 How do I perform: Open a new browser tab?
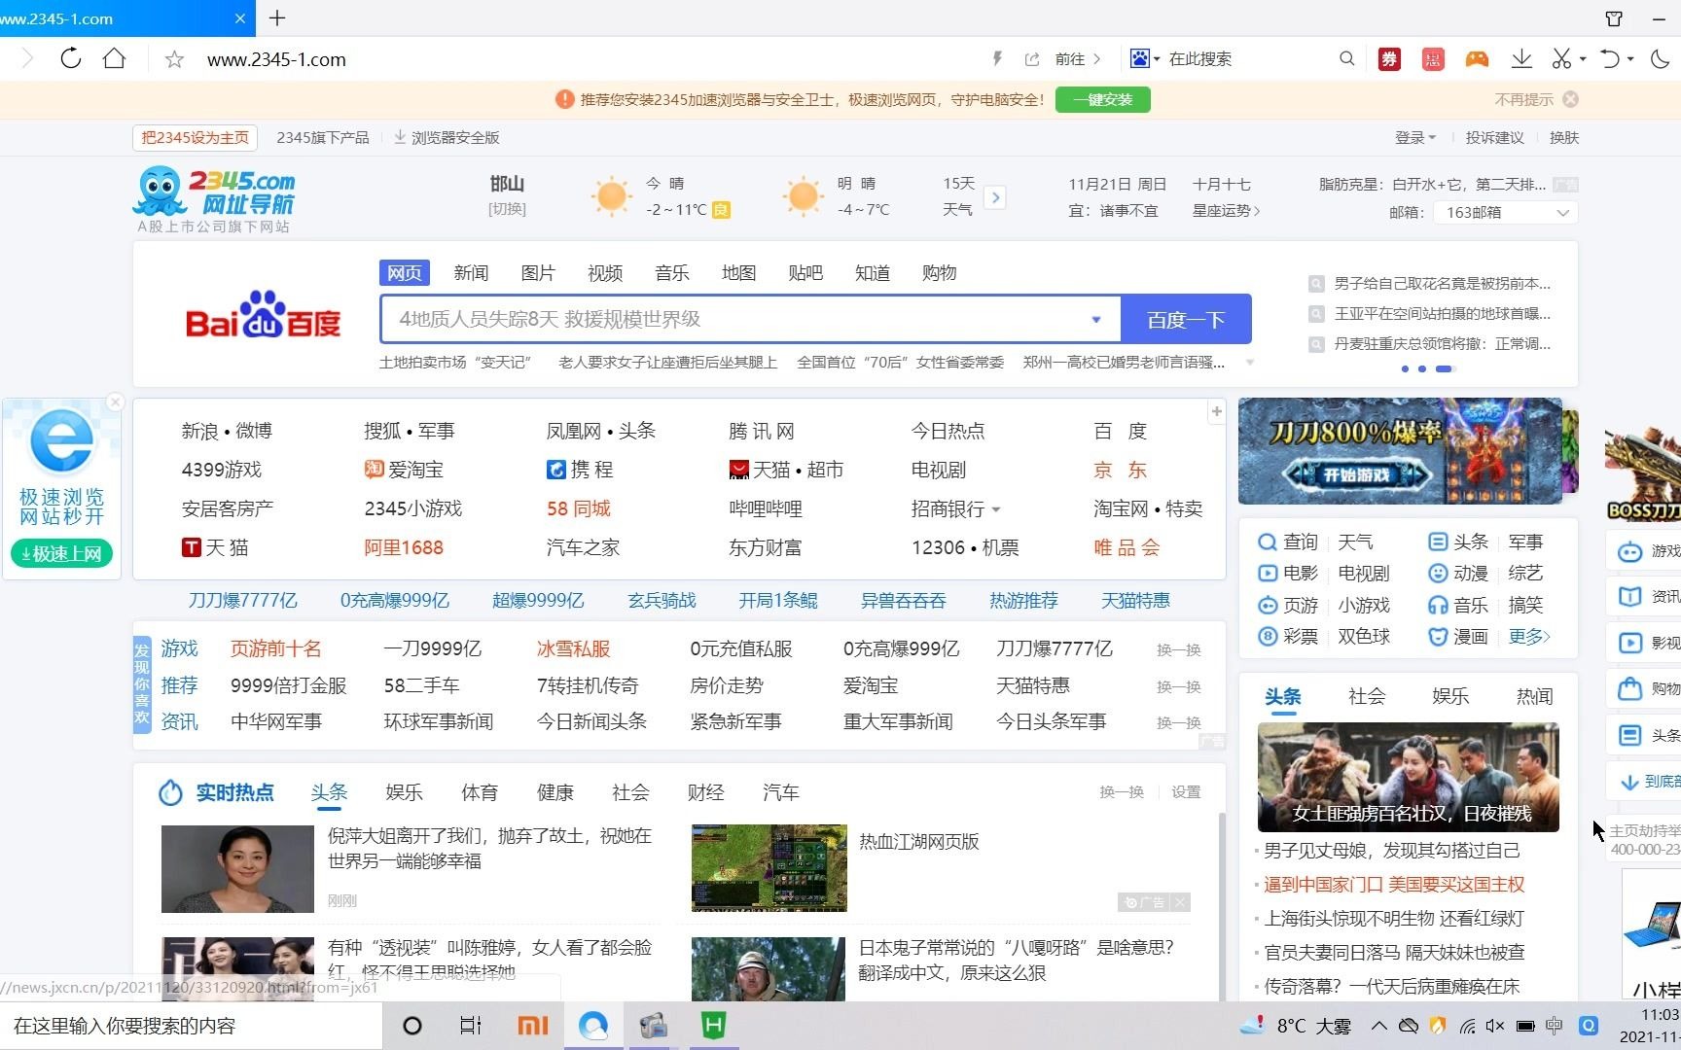[x=277, y=17]
